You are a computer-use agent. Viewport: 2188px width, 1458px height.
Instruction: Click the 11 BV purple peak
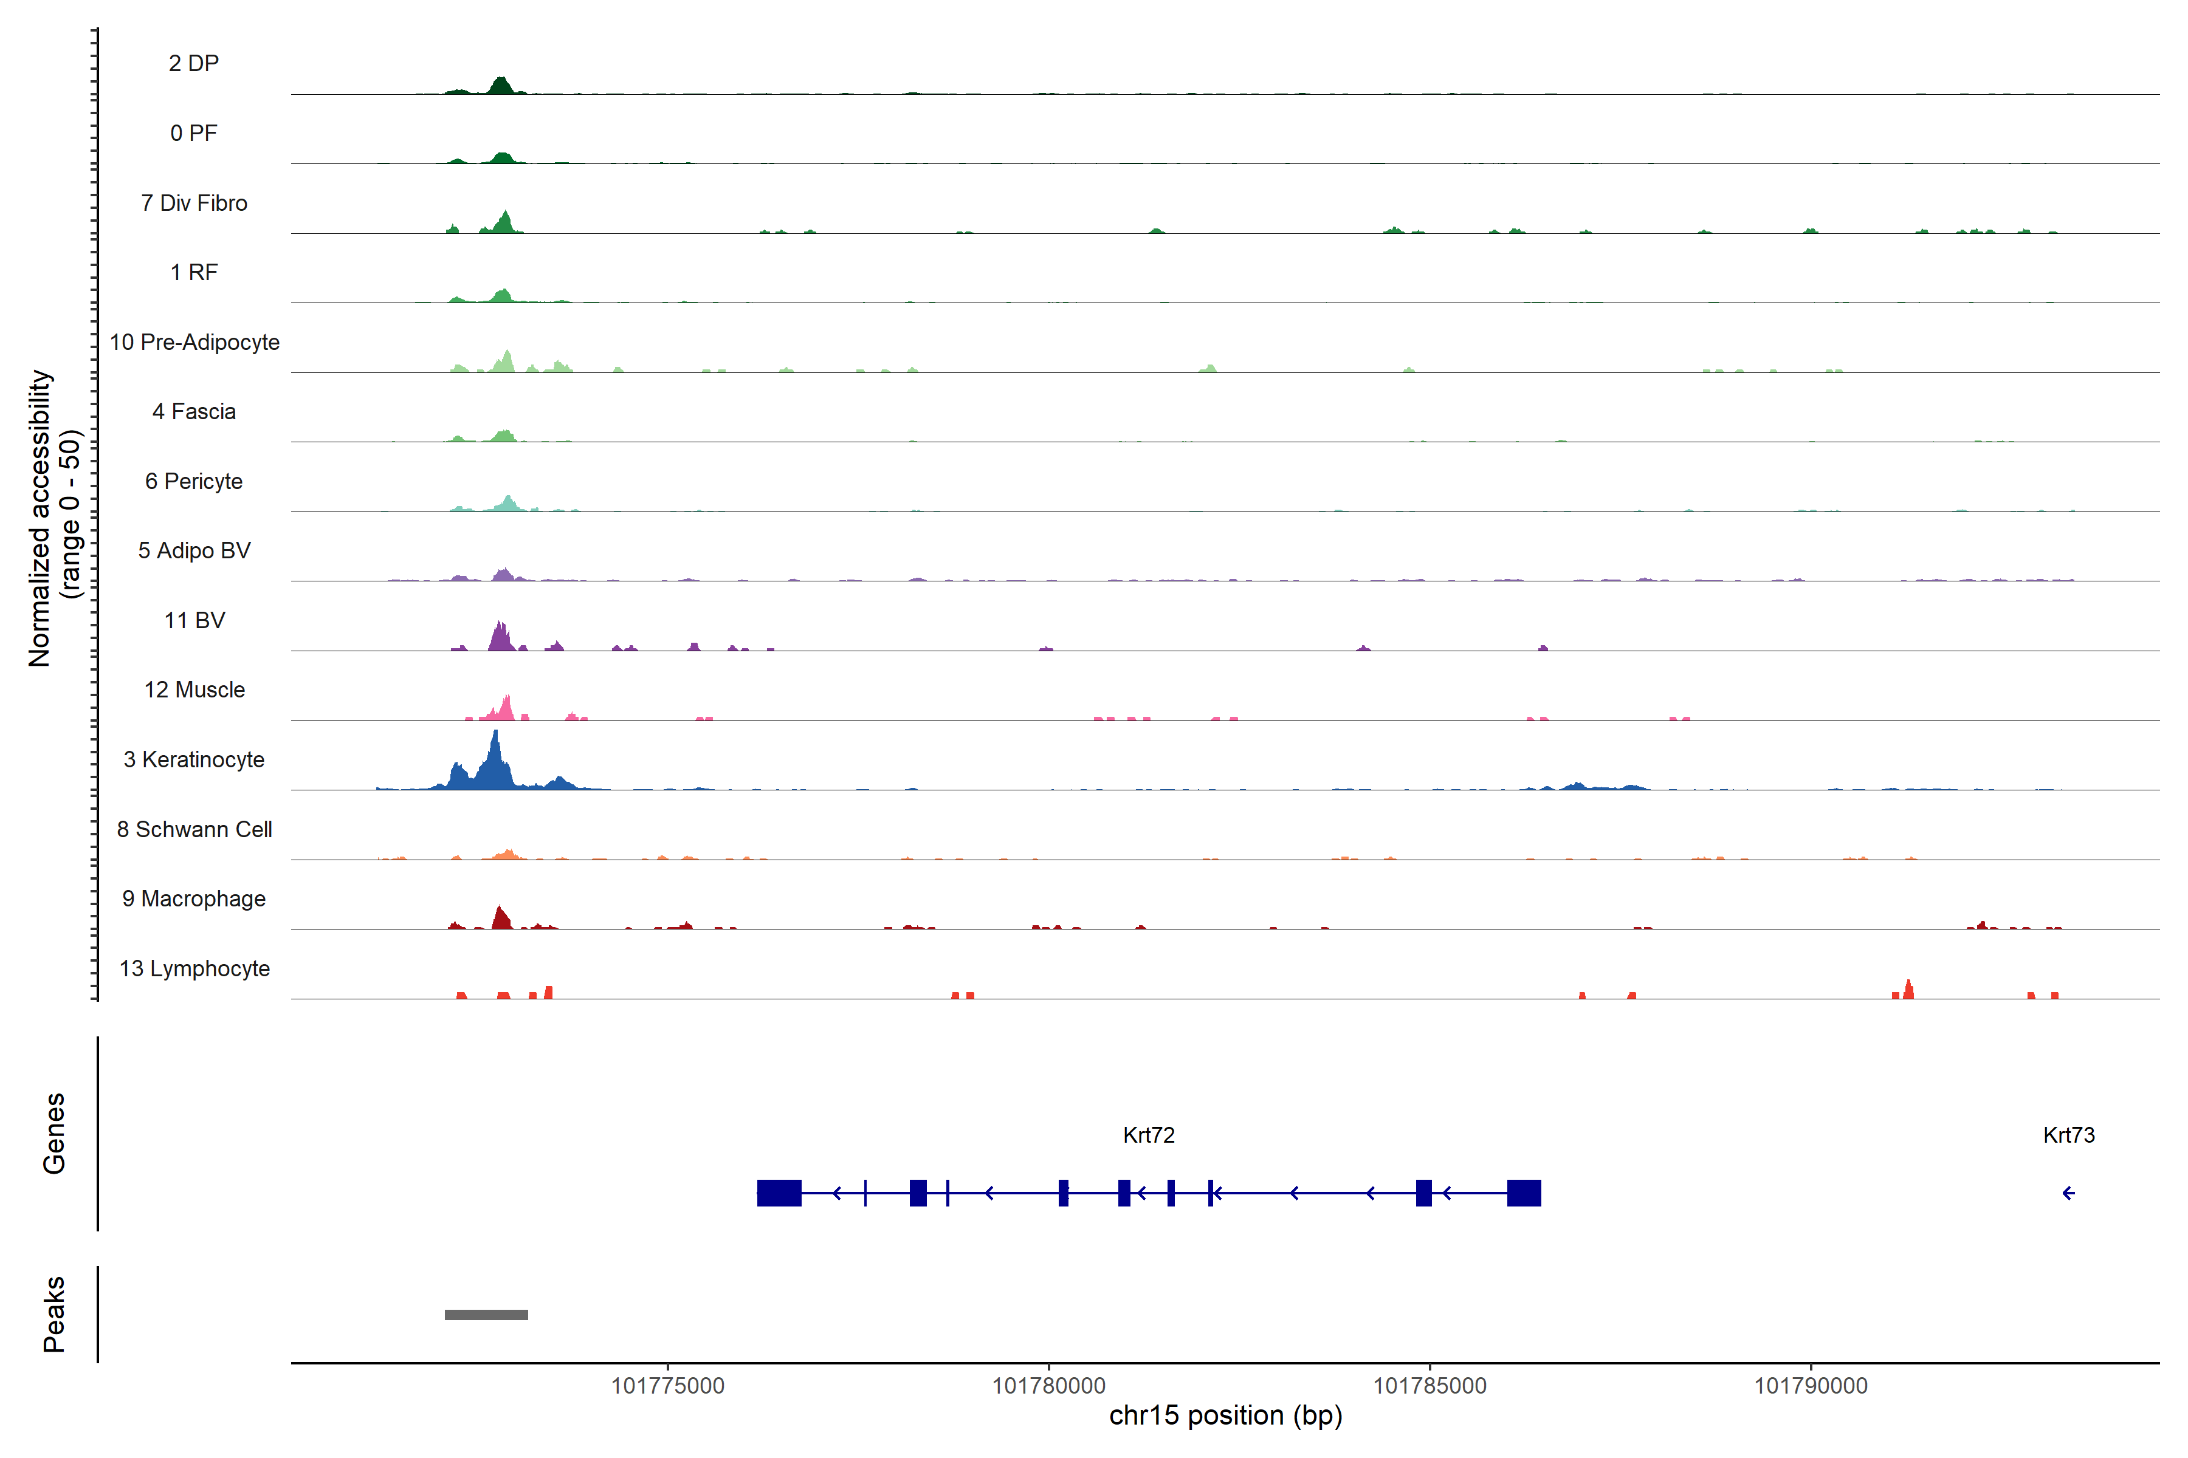(500, 638)
